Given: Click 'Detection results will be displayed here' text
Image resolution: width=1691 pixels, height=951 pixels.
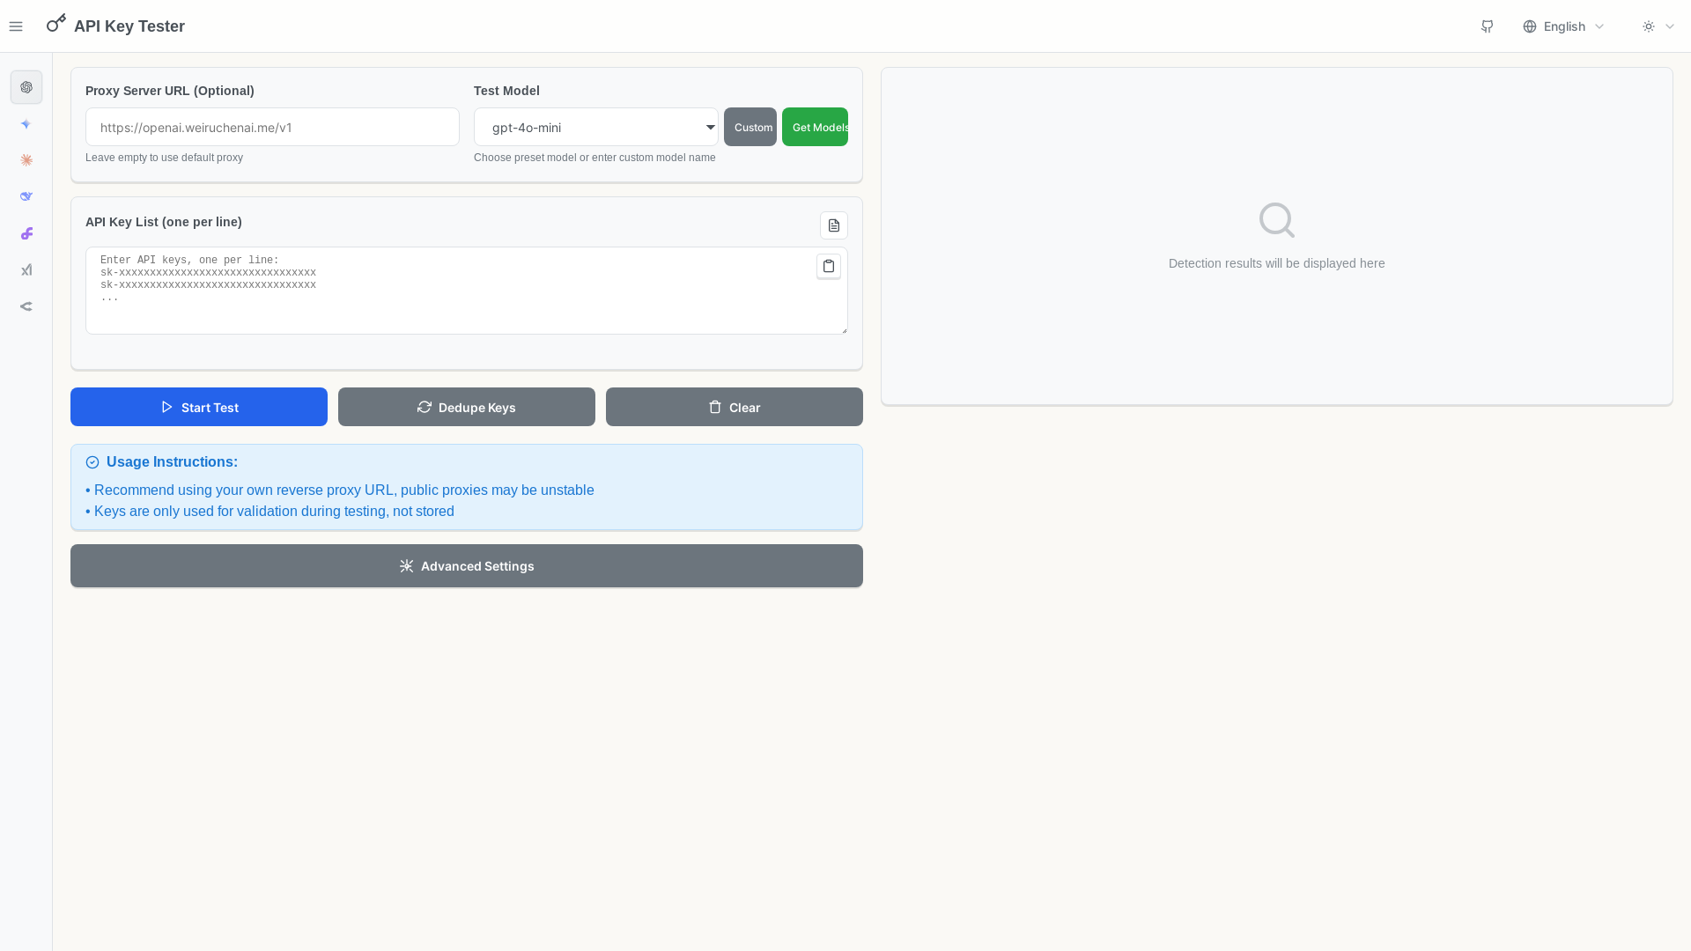Looking at the screenshot, I should click(1276, 263).
